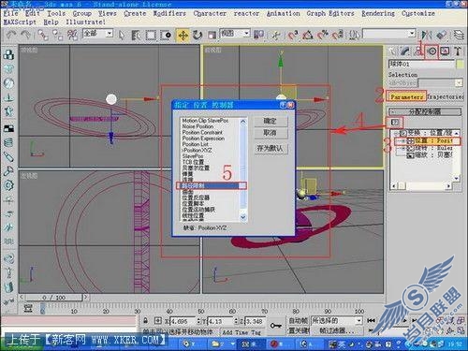This screenshot has width=468, height=351.
Task: Click the Parameters button in Motion panel
Action: tap(406, 97)
